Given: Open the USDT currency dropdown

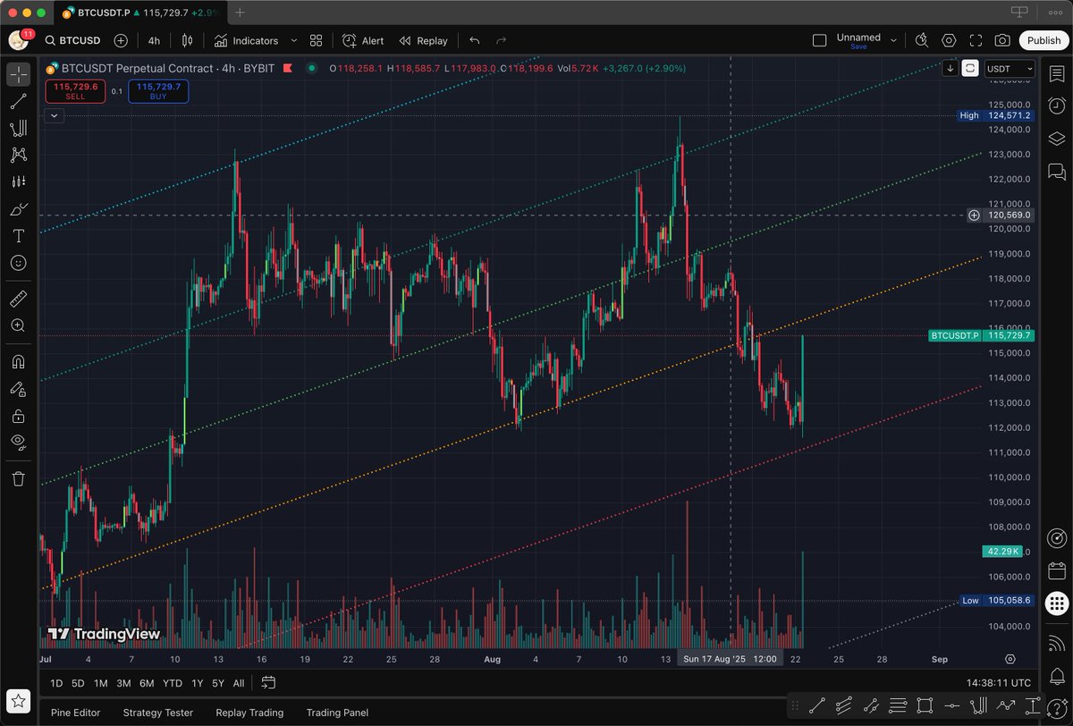Looking at the screenshot, I should (1010, 68).
